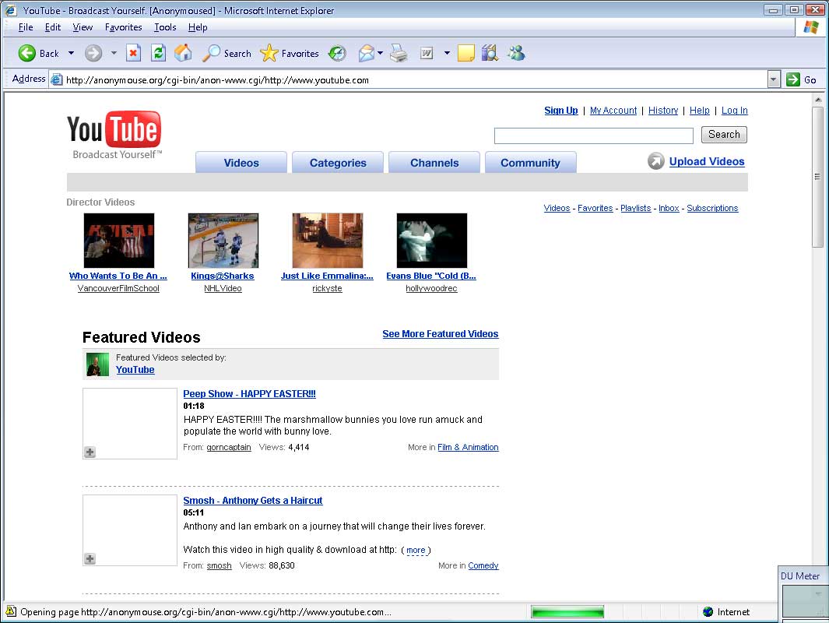Viewport: 829px width, 623px height.
Task: Click the status bar warning icon
Action: 11,611
